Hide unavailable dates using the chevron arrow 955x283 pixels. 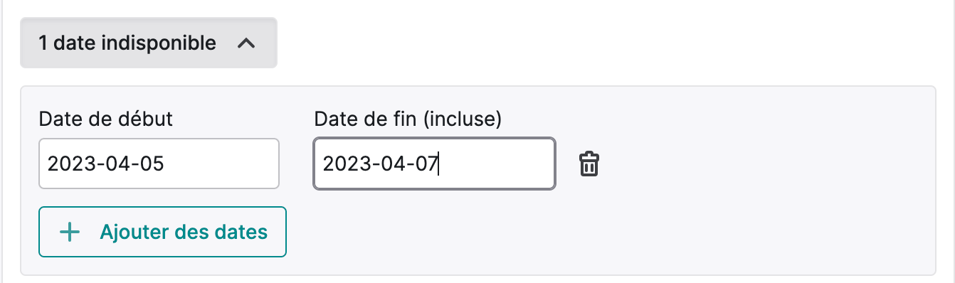(x=246, y=43)
